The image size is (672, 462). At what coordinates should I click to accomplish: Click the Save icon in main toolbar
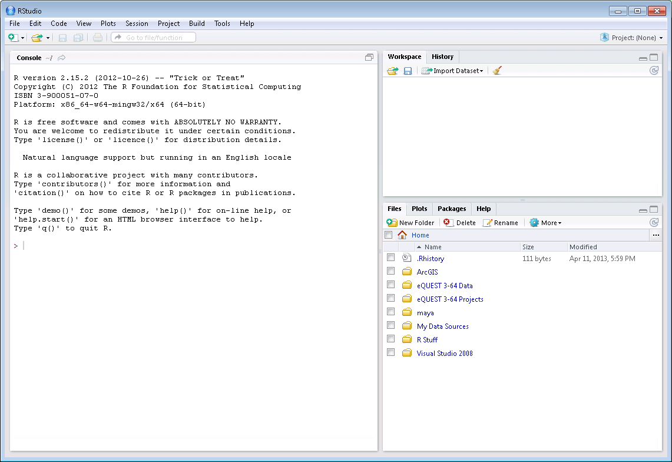[62, 38]
